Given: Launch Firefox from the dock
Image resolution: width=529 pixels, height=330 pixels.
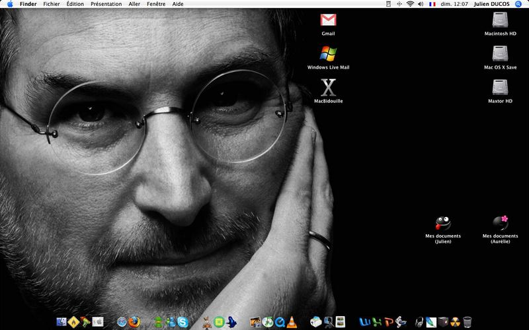Looking at the screenshot, I should (x=134, y=322).
